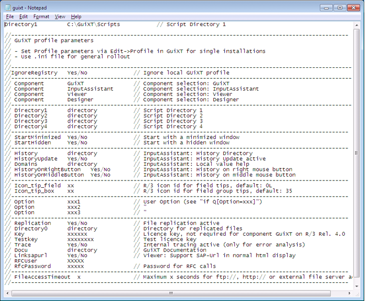Image resolution: width=365 pixels, height=301 pixels.
Task: Click the StartMinimized parameter
Action: click(x=38, y=137)
